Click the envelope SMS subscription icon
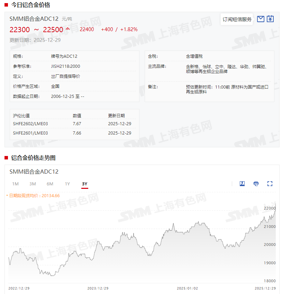This screenshot has height=294, width=282. click(x=261, y=19)
